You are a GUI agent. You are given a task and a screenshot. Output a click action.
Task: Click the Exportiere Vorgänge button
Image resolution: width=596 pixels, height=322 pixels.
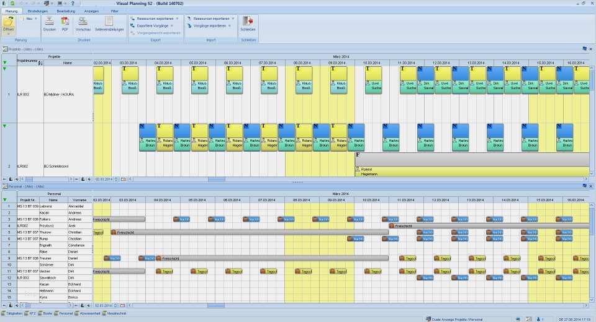click(153, 26)
